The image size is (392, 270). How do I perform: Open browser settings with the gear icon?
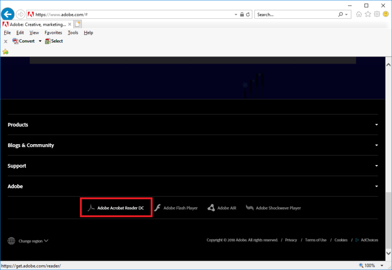tap(376, 14)
